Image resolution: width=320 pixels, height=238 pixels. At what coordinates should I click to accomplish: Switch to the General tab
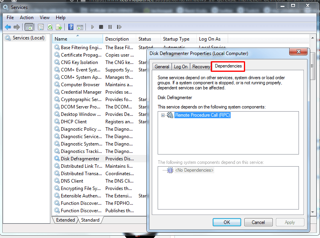(162, 67)
